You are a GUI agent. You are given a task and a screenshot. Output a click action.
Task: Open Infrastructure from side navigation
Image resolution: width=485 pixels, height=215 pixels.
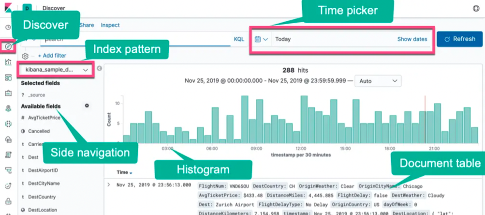pos(8,139)
